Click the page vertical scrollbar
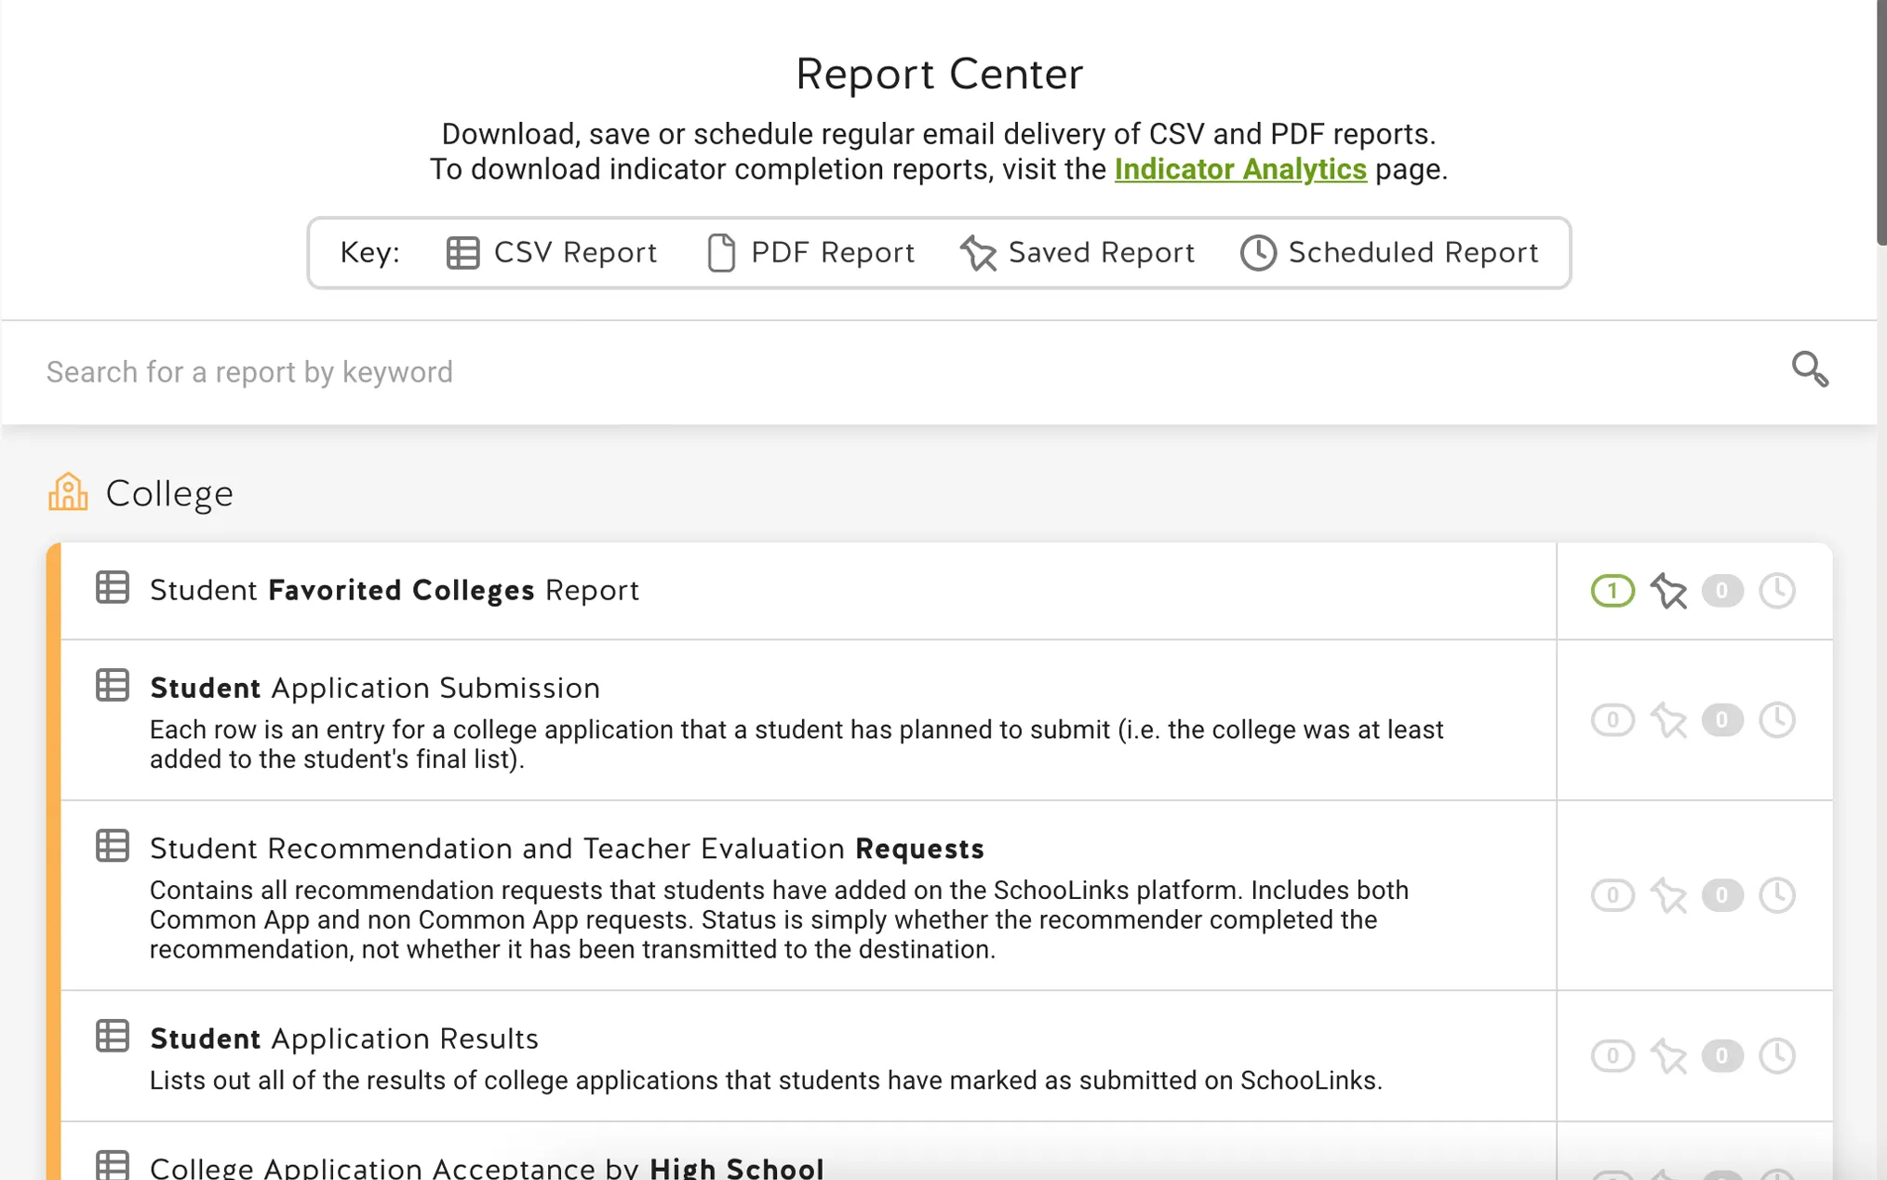The height and width of the screenshot is (1180, 1887). coord(1881,121)
